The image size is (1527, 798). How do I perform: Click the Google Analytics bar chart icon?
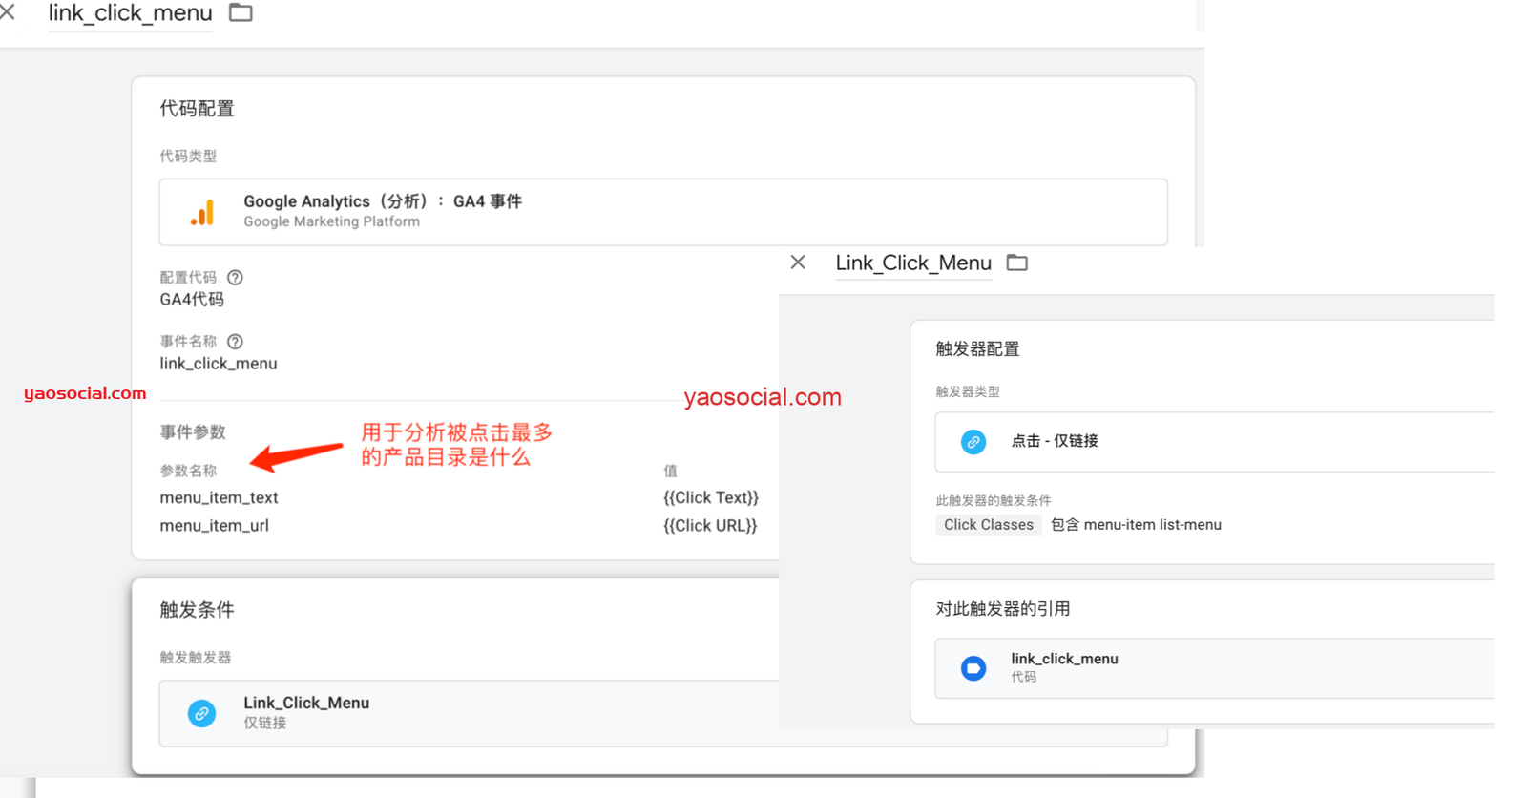[202, 212]
